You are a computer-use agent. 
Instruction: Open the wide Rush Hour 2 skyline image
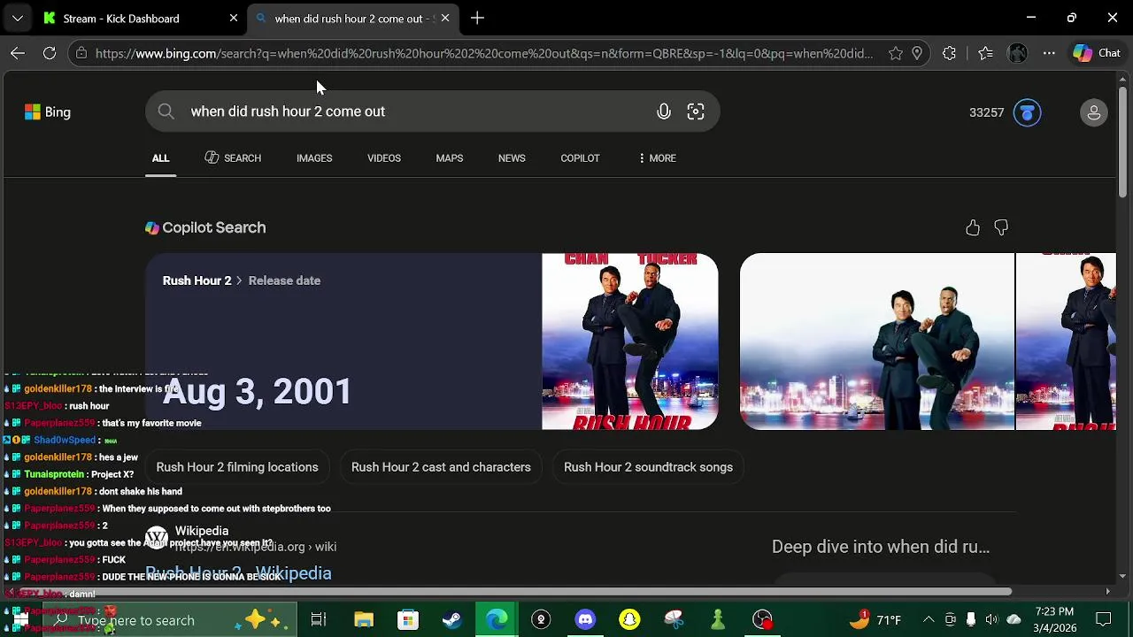[x=877, y=342]
